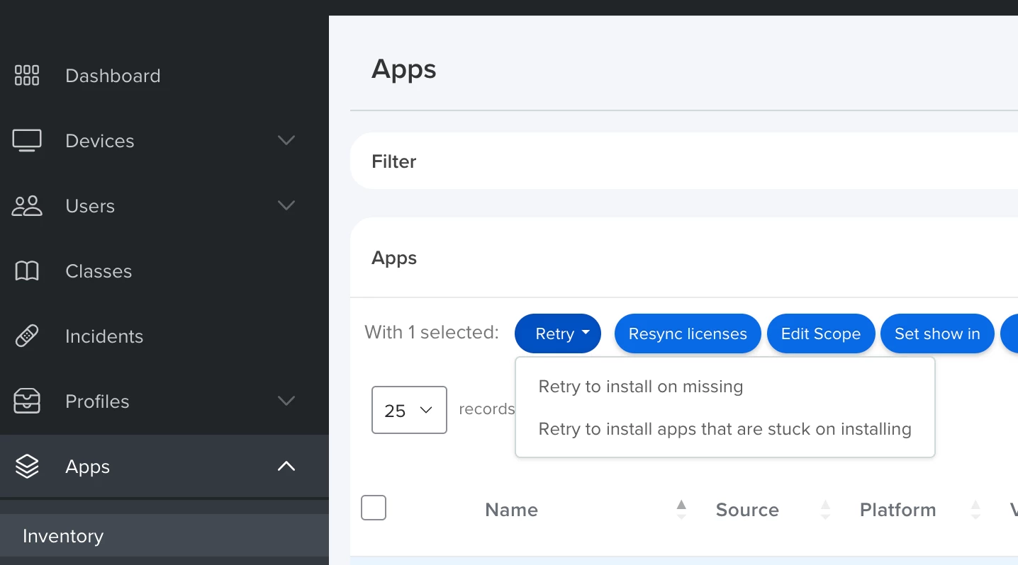
Task: Click the Set show in button
Action: click(937, 333)
